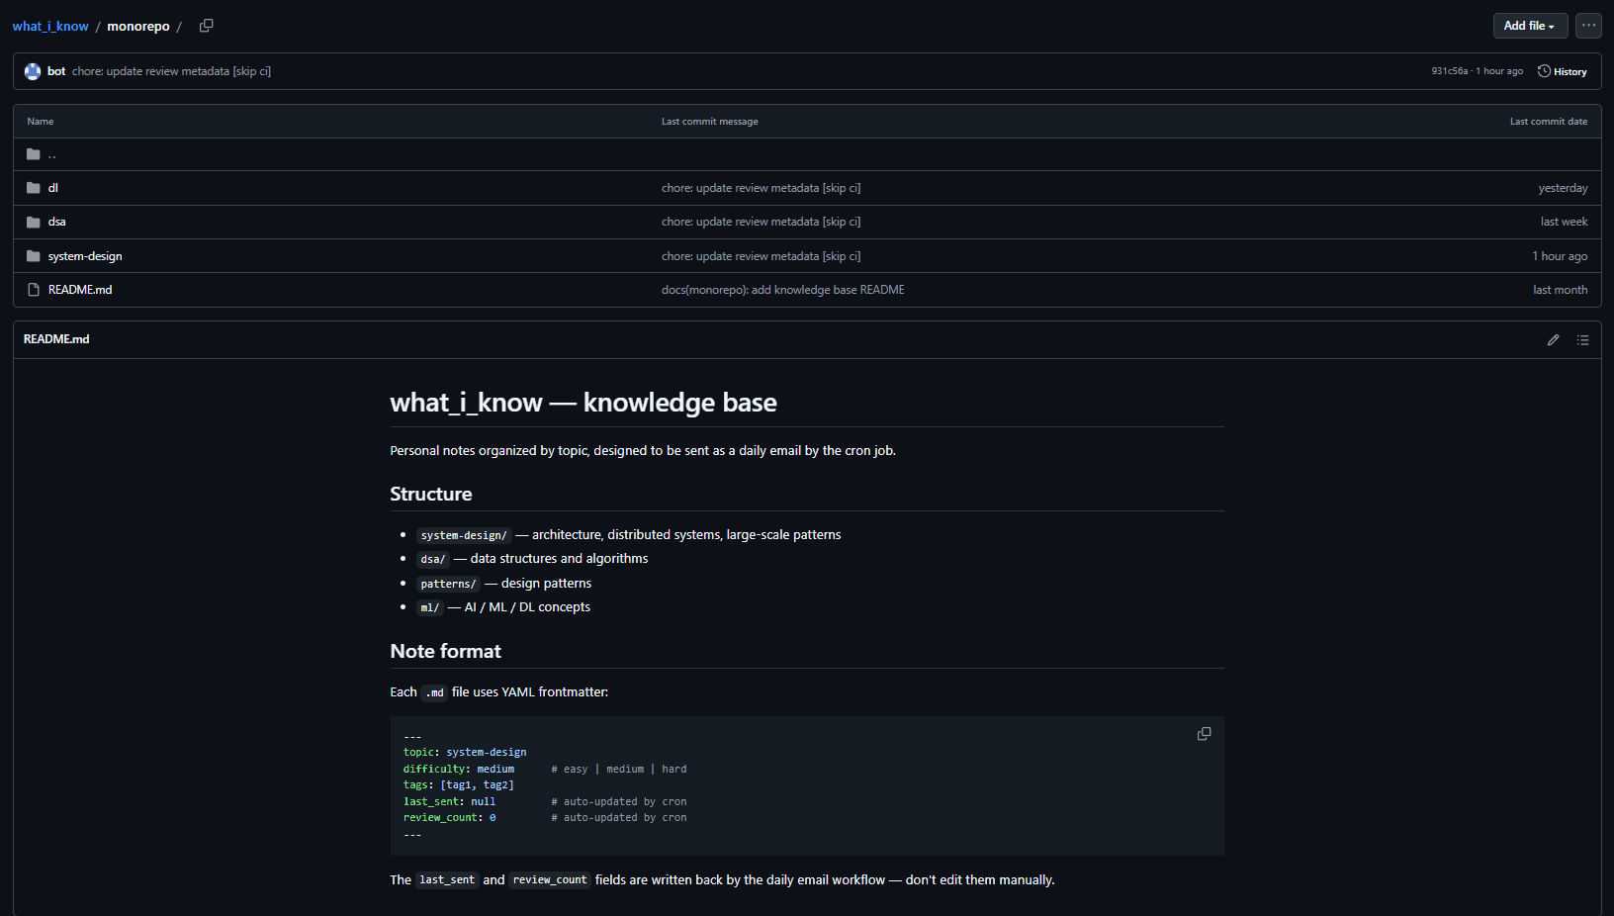Click the patterns/ code label
The width and height of the screenshot is (1614, 916).
click(448, 584)
